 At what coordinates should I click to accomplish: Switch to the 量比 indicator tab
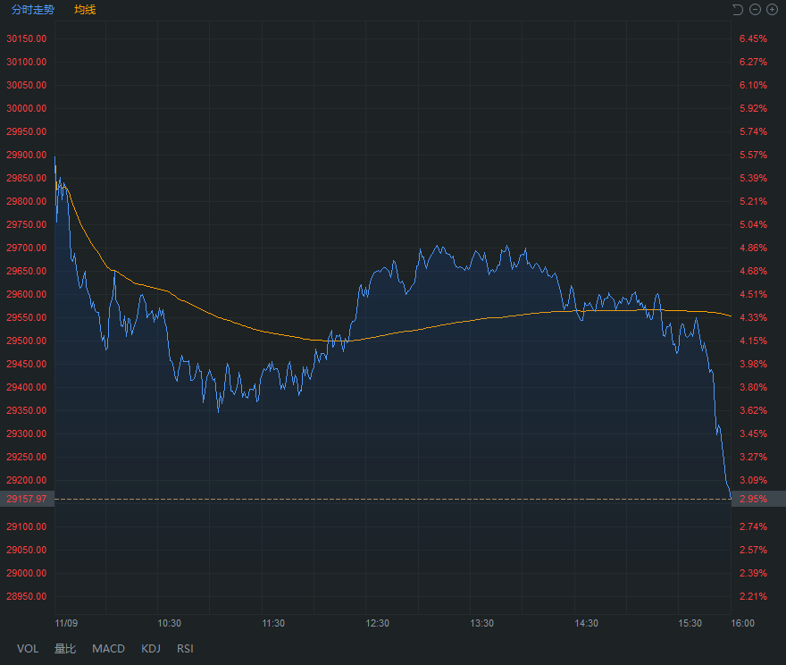[x=65, y=648]
